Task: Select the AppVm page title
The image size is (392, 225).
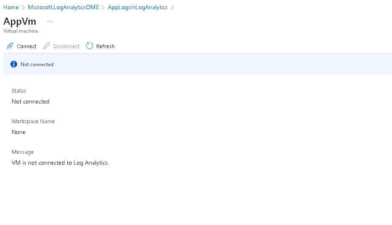Action: tap(20, 21)
